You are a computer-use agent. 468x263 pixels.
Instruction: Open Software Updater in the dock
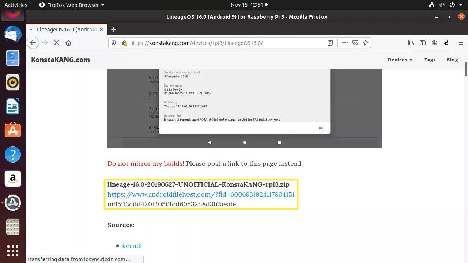pos(13,203)
